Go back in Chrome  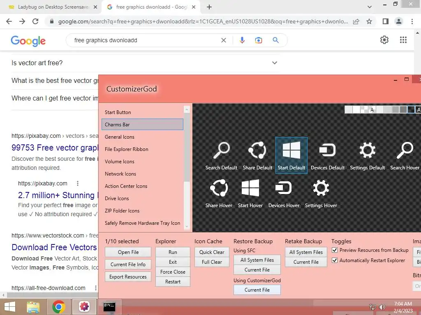coord(9,21)
